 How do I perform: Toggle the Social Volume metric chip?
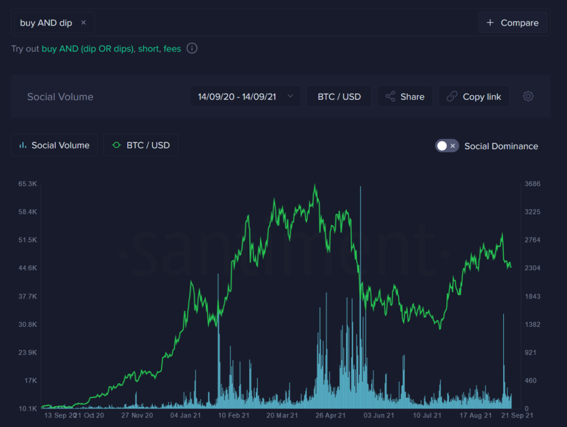click(x=55, y=145)
